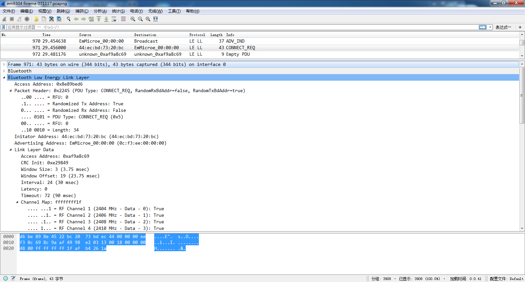Image resolution: width=525 pixels, height=282 pixels.
Task: Click the stop capture square icon
Action: point(12,19)
